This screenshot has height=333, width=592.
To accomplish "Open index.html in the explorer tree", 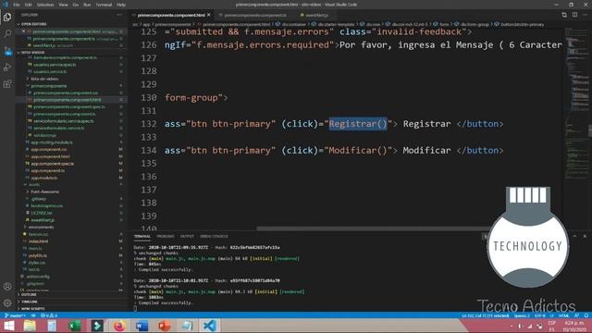I will [x=39, y=241].
